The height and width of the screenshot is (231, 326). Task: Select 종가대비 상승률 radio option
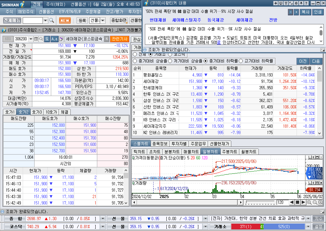135,61
